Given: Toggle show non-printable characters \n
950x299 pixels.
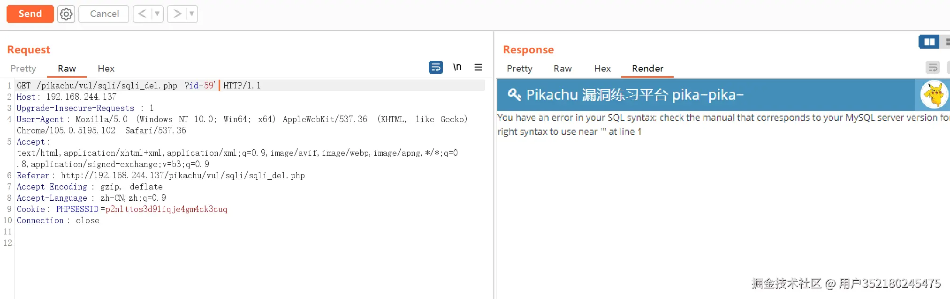Looking at the screenshot, I should [457, 67].
